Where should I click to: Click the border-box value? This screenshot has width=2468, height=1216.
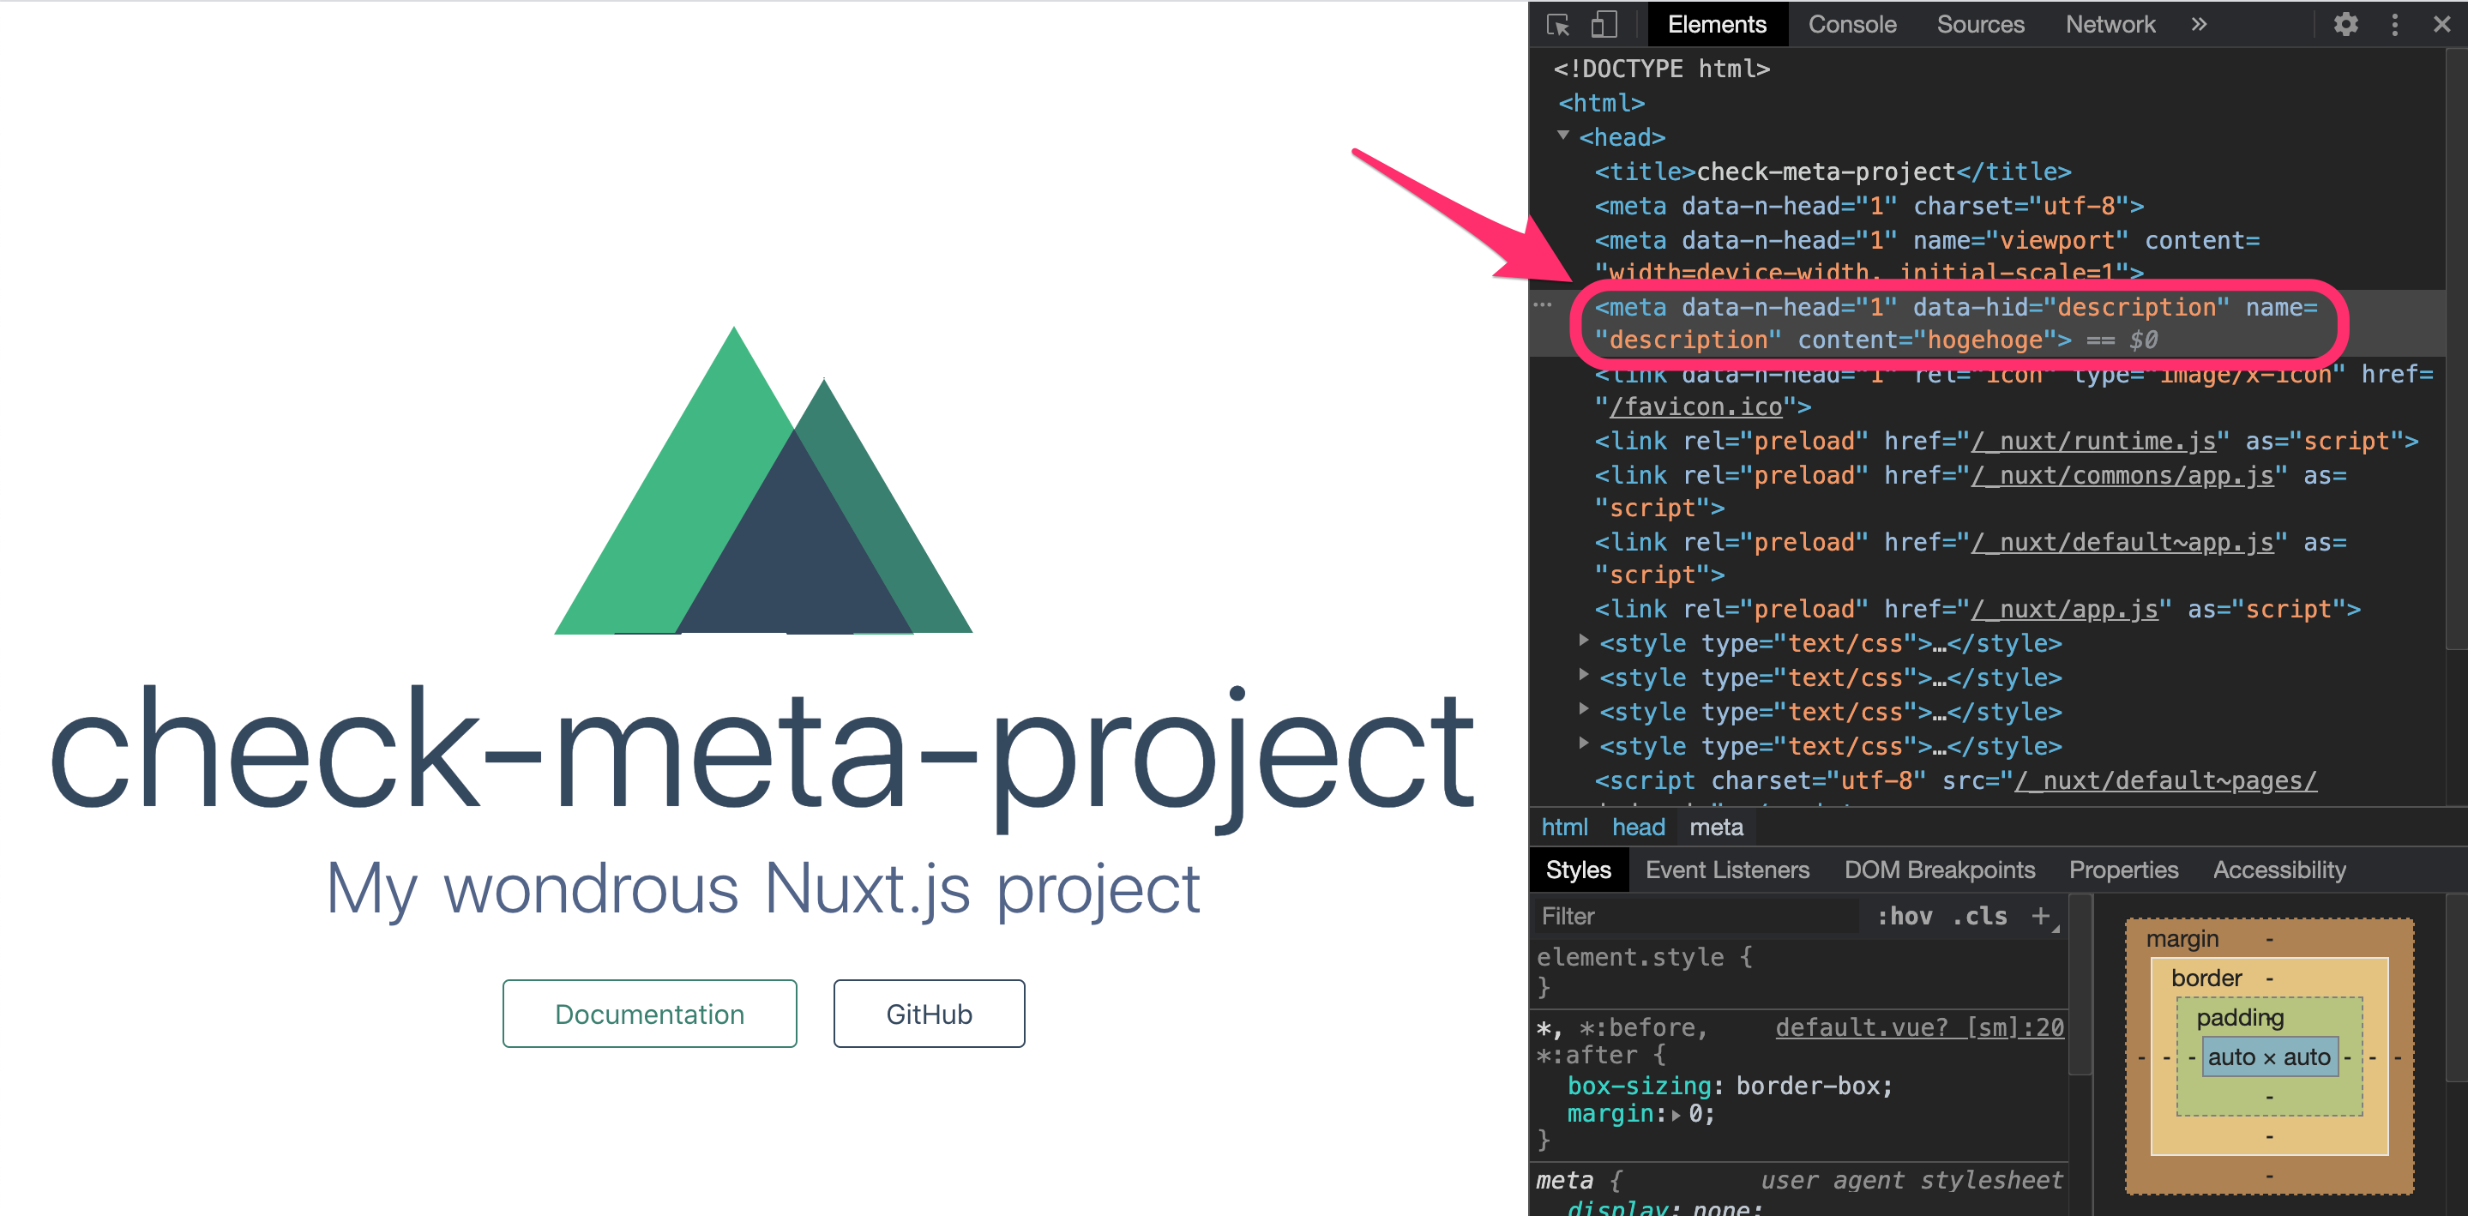1809,1086
